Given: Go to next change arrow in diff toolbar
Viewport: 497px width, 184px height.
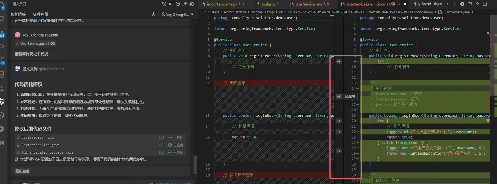Looking at the screenshot, I should (x=455, y=4).
